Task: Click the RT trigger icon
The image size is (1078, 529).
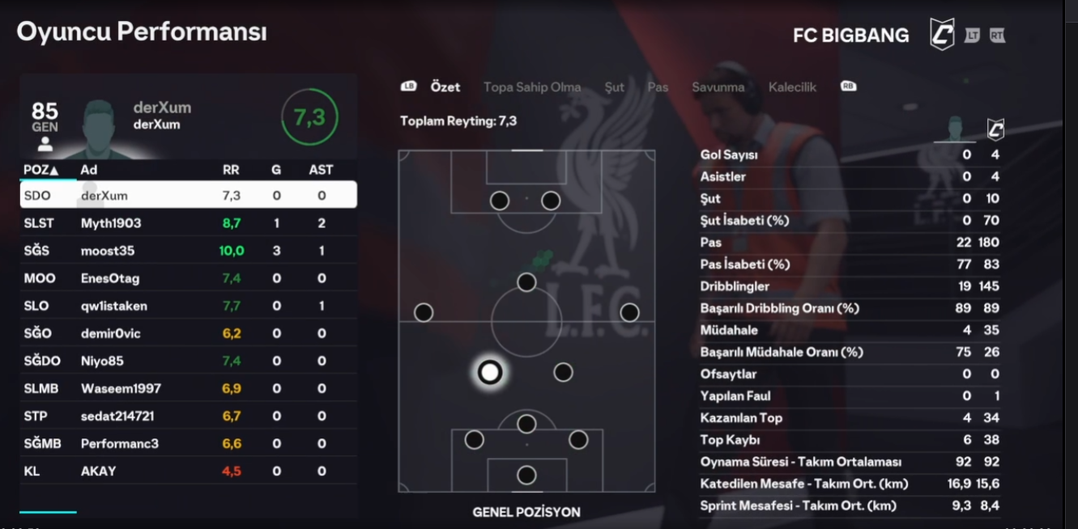Action: pyautogui.click(x=997, y=36)
